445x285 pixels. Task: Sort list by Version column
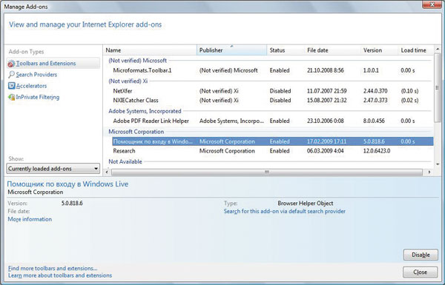tap(379, 50)
